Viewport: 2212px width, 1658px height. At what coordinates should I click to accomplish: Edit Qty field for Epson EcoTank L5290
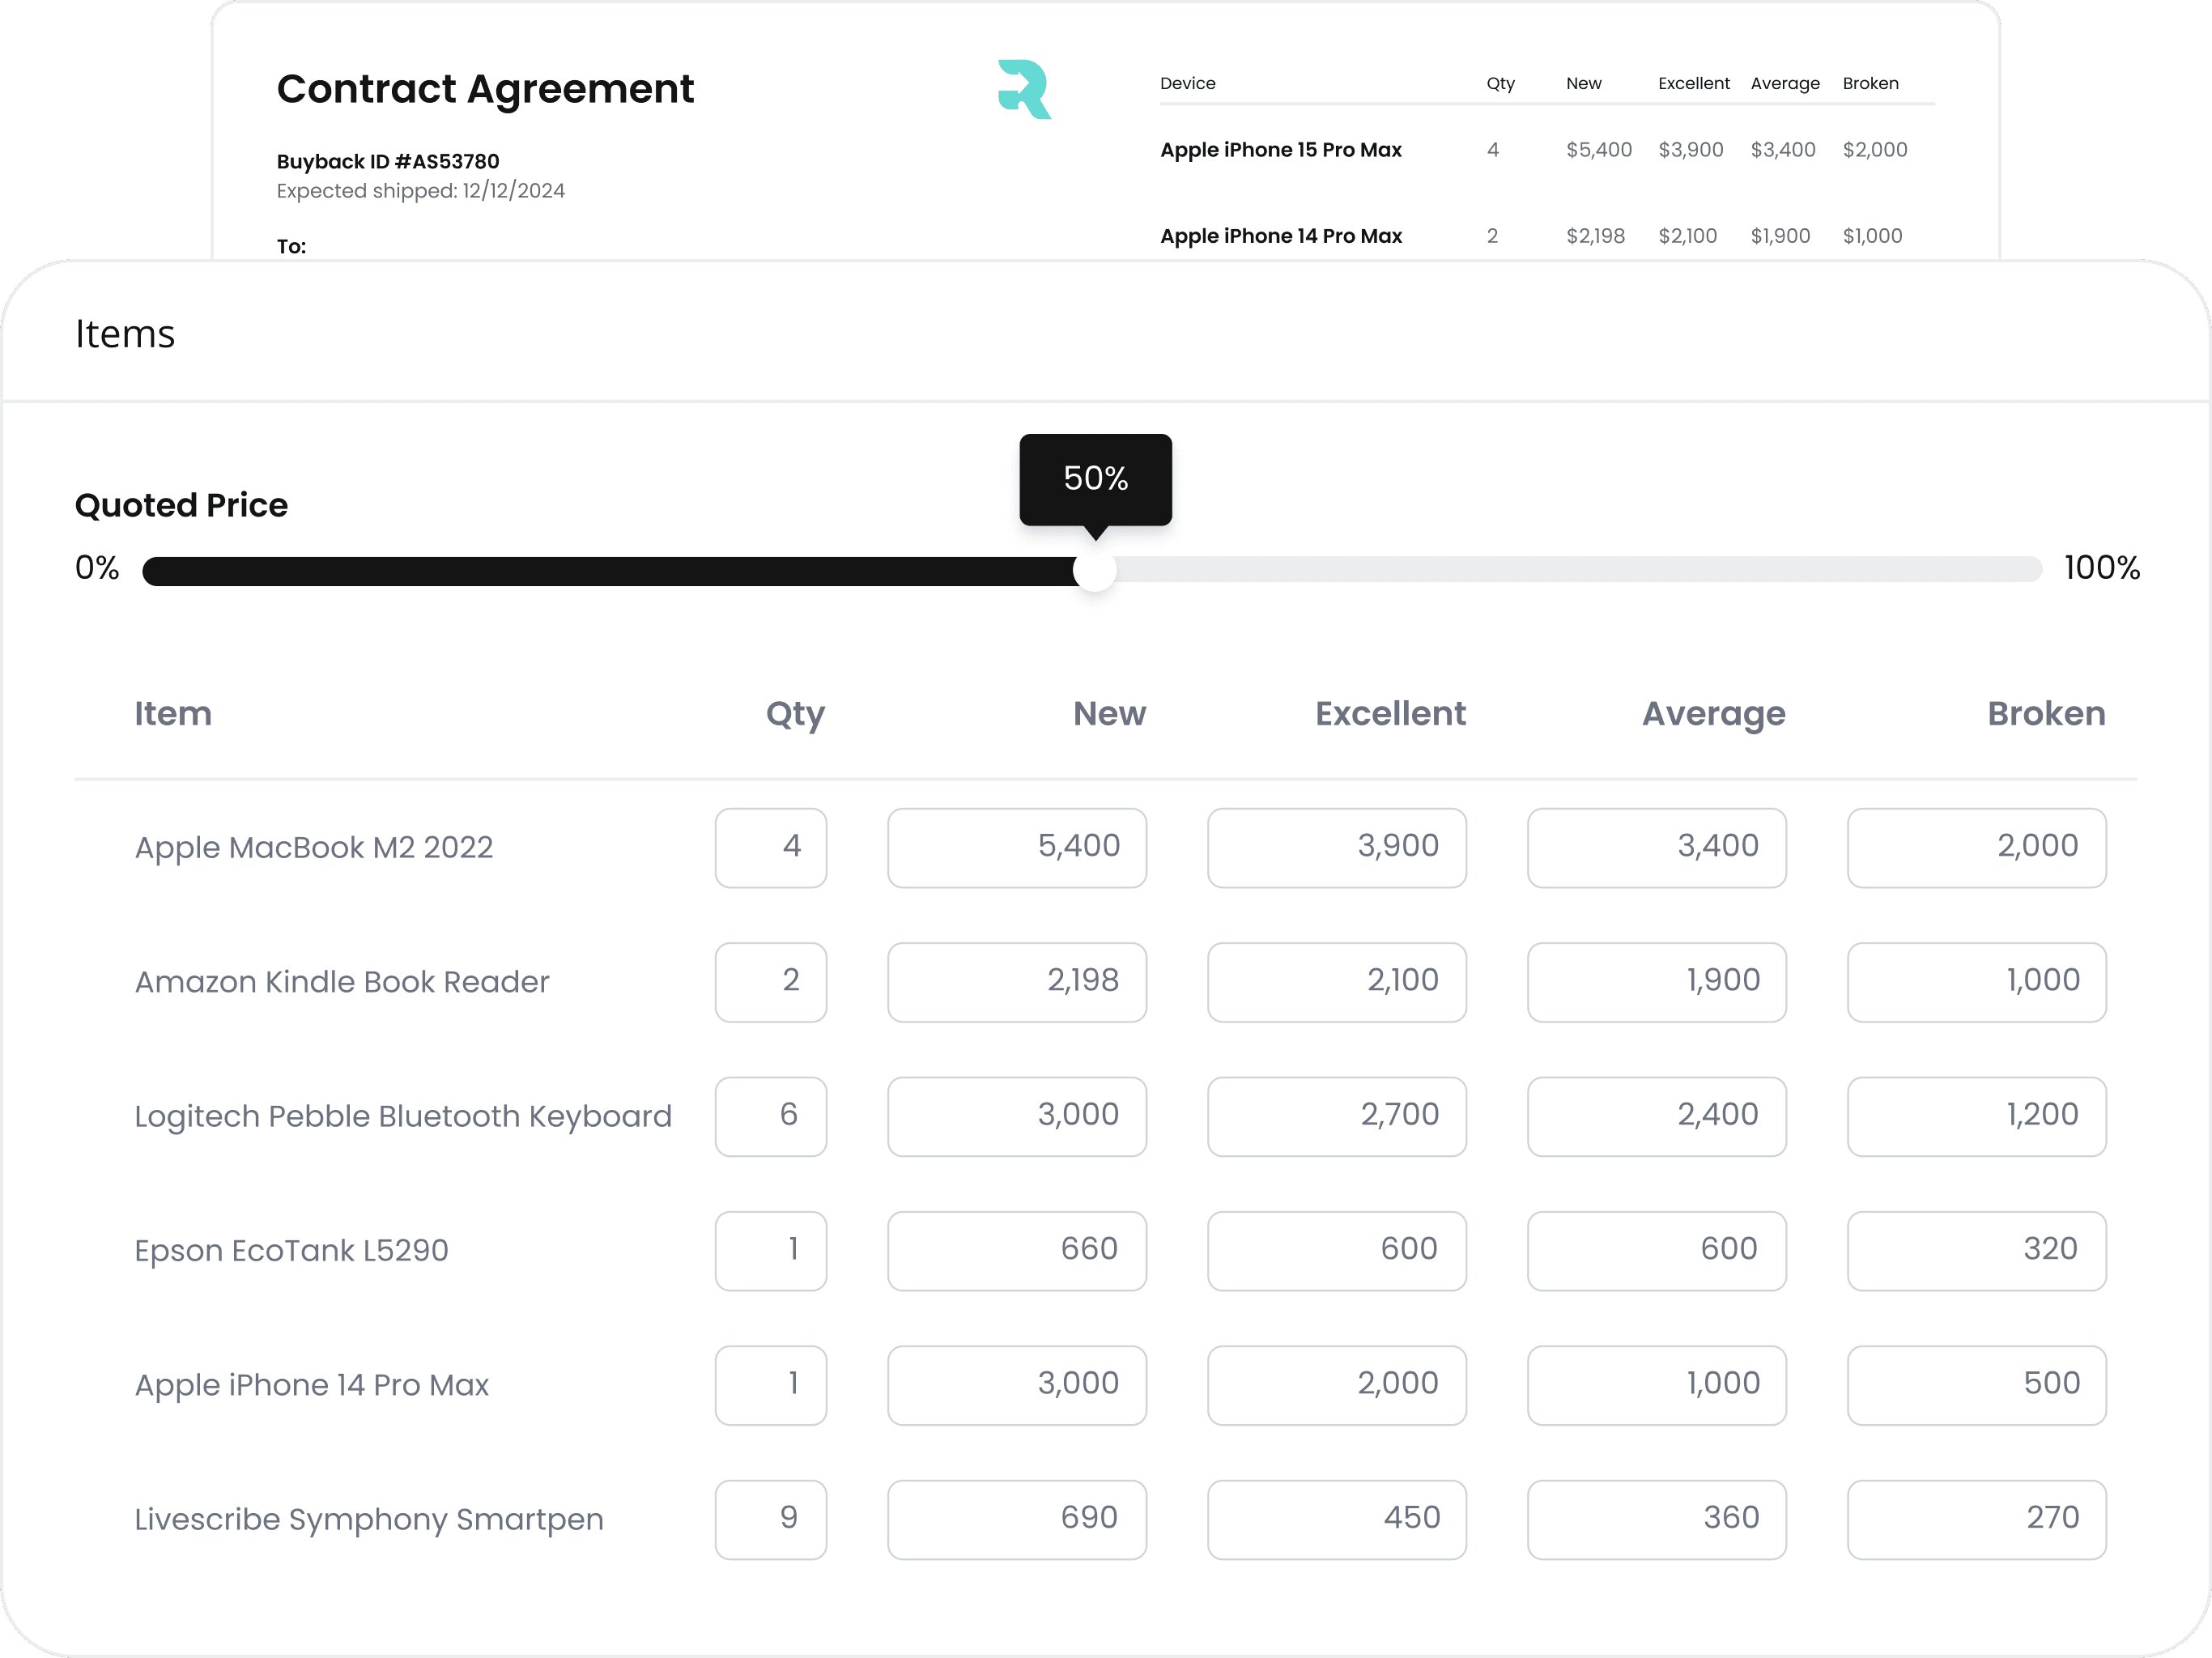click(771, 1251)
